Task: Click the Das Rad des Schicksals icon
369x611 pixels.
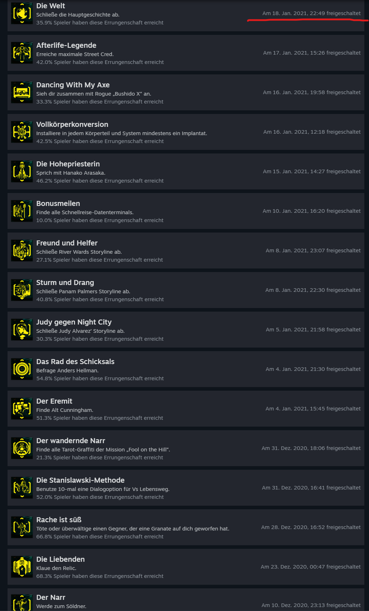Action: [22, 369]
